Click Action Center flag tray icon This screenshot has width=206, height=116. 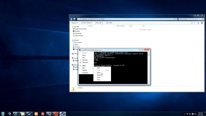coord(187,114)
